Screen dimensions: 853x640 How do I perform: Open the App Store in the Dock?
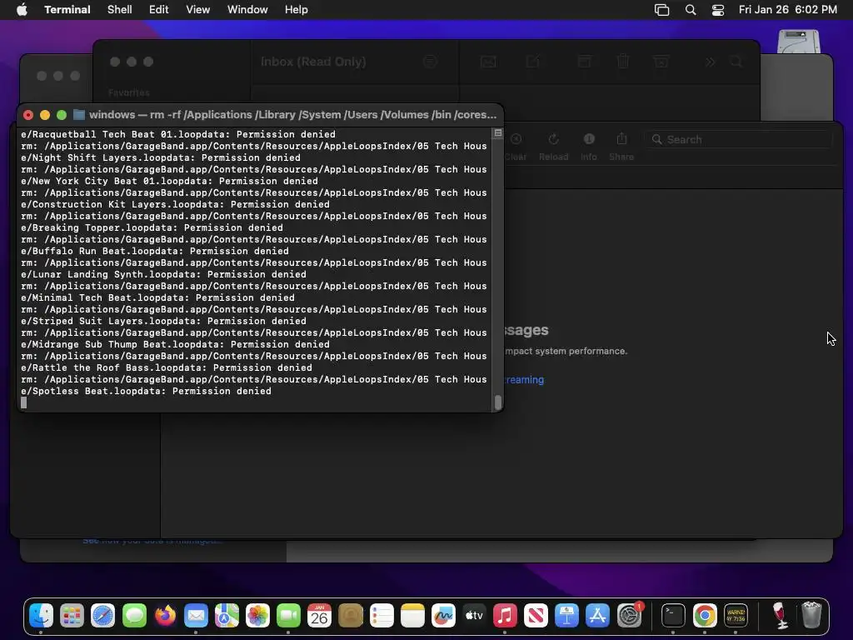pyautogui.click(x=598, y=616)
